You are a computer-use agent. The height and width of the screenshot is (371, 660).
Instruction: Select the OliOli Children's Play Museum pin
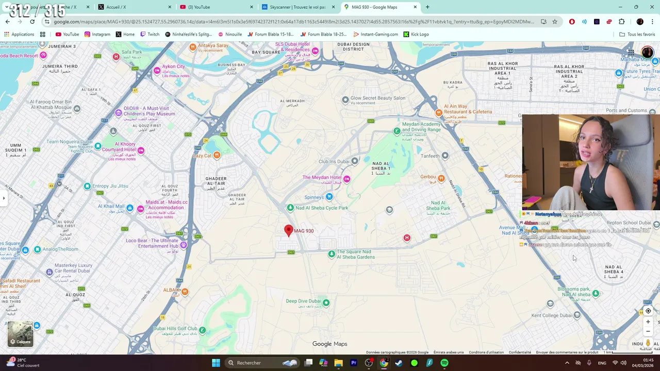click(119, 113)
